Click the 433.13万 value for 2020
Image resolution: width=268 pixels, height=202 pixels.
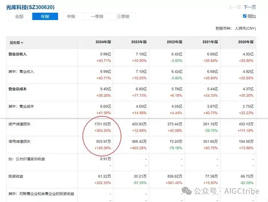[x=246, y=124]
